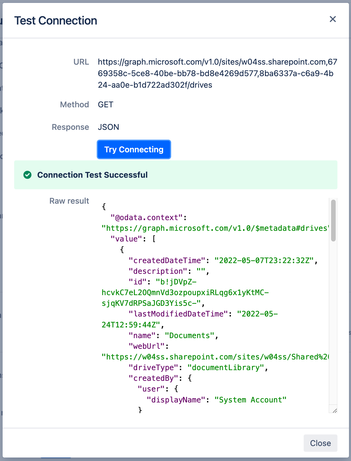Click the lastModifiedDateTime key

click(x=178, y=314)
